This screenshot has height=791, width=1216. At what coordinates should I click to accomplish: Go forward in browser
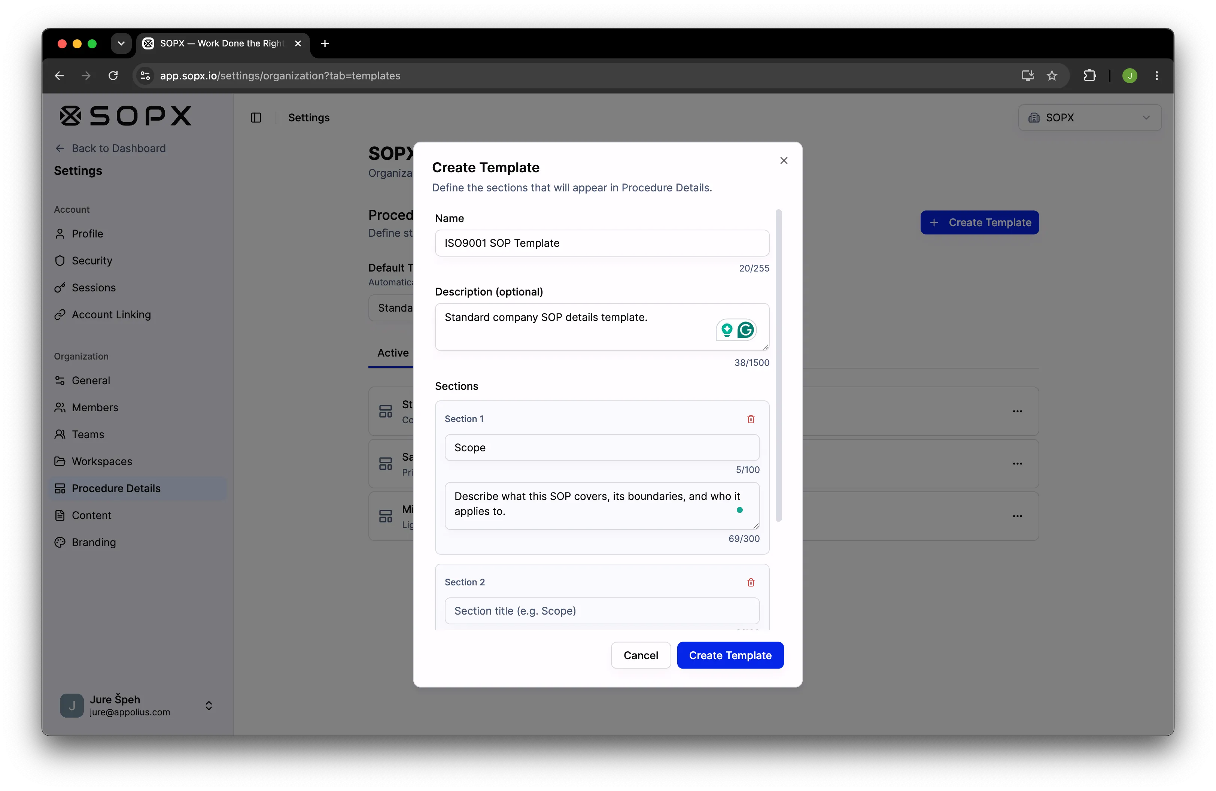[86, 76]
